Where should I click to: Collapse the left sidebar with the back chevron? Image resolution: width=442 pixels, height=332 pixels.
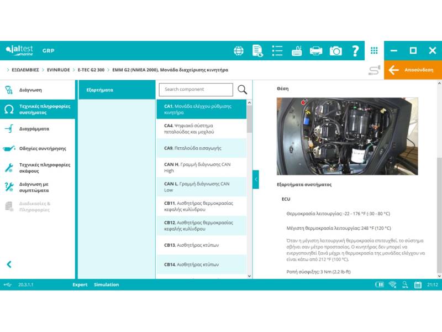coord(9,264)
